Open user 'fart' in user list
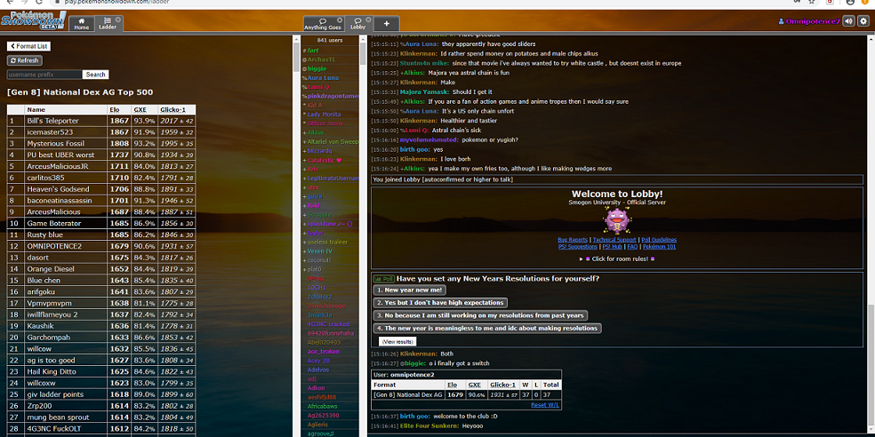This screenshot has width=875, height=437. pos(312,50)
